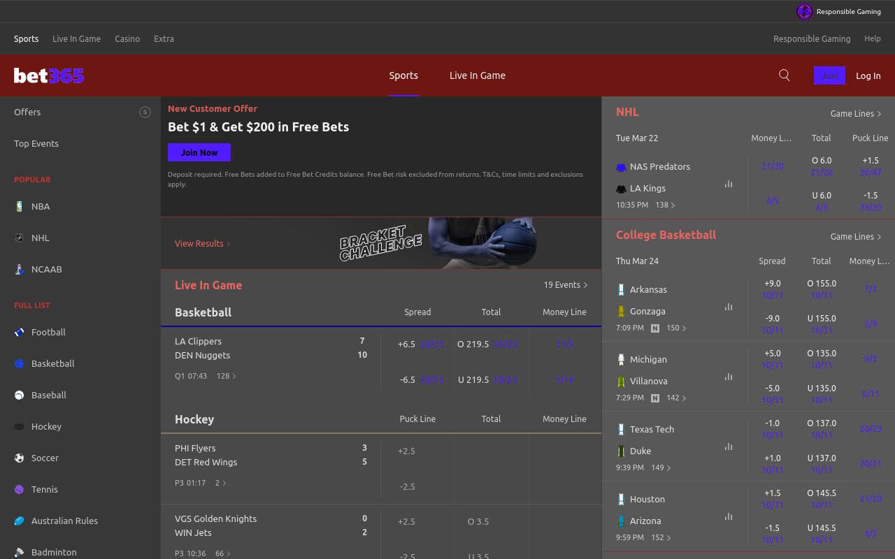Image resolution: width=895 pixels, height=559 pixels.
Task: Open 138 markets for Predators vs Kings
Action: coord(666,205)
